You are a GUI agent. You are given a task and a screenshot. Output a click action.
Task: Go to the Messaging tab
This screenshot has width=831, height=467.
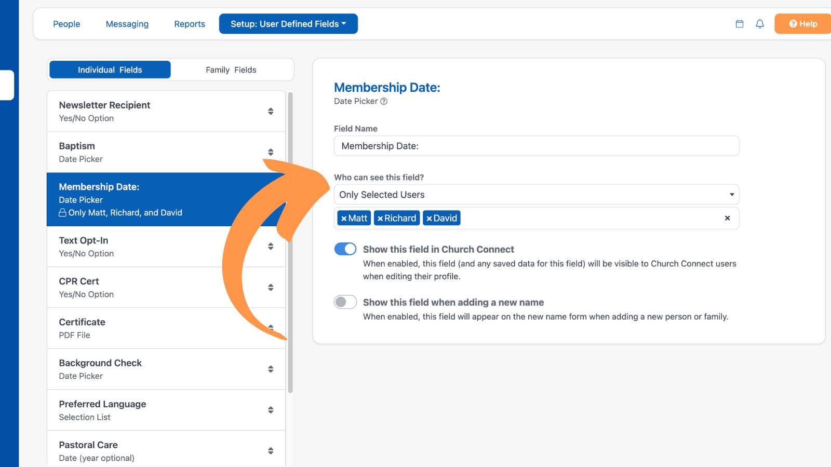pos(127,24)
